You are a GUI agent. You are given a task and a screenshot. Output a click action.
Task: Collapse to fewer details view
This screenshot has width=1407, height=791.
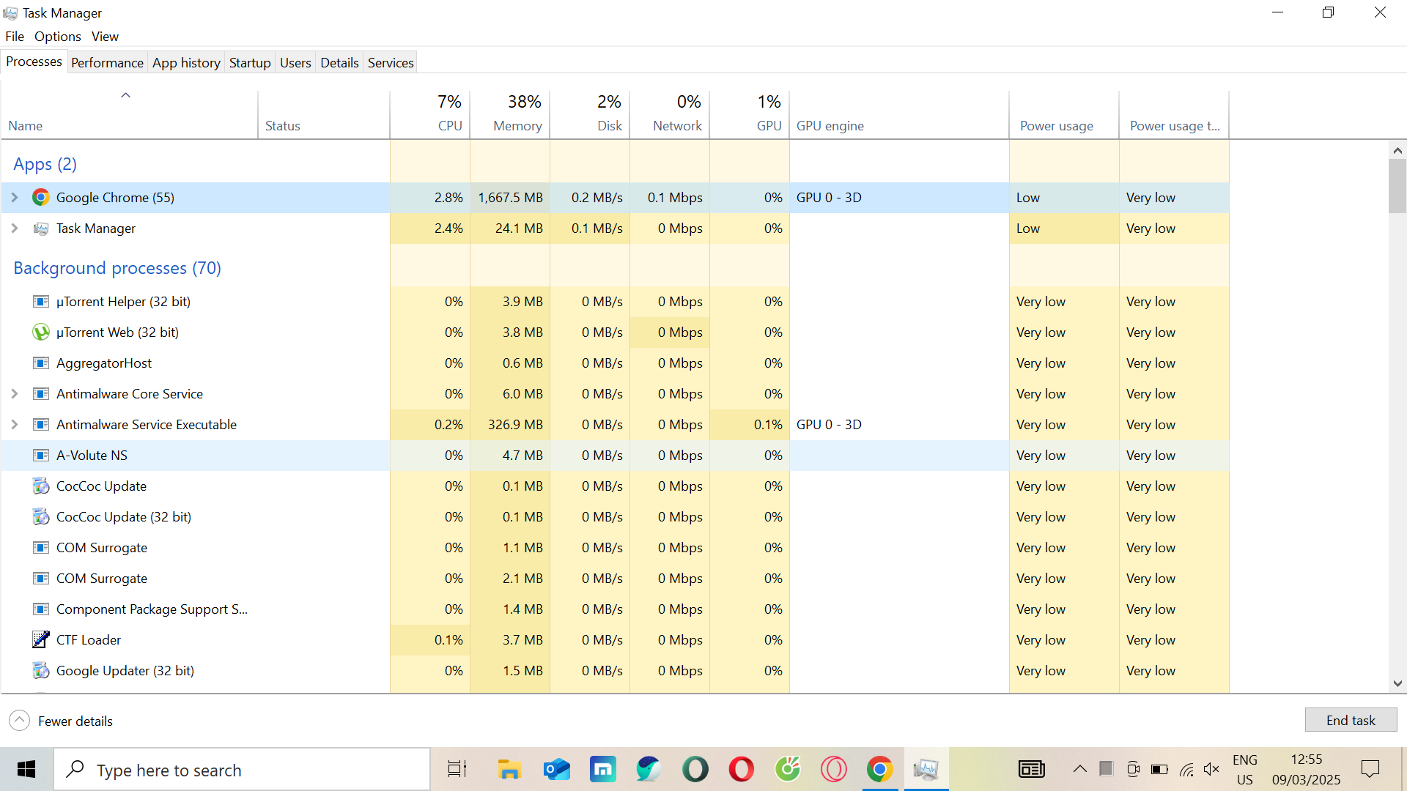tap(62, 721)
